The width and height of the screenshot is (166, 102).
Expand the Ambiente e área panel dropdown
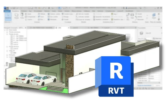coord(109,22)
